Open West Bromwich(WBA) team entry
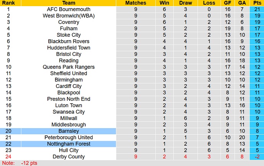The width and height of the screenshot is (264, 166). (69, 16)
